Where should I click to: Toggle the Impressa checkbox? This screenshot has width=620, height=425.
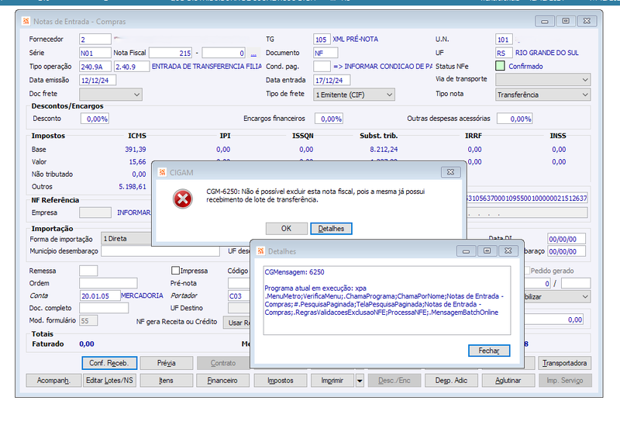click(175, 270)
